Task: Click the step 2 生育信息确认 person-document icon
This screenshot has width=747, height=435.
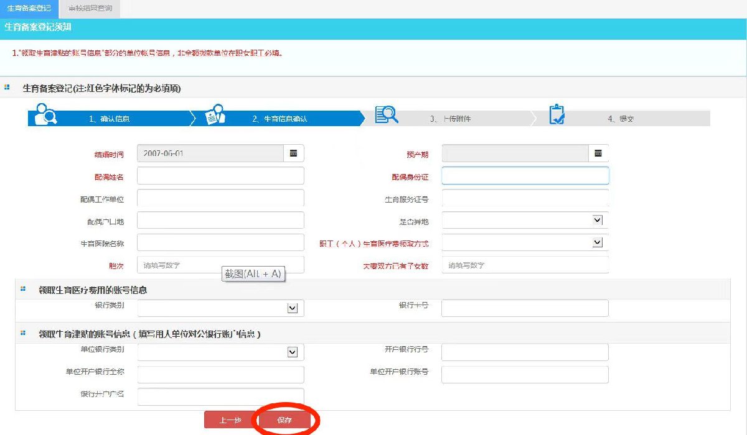Action: coord(215,115)
